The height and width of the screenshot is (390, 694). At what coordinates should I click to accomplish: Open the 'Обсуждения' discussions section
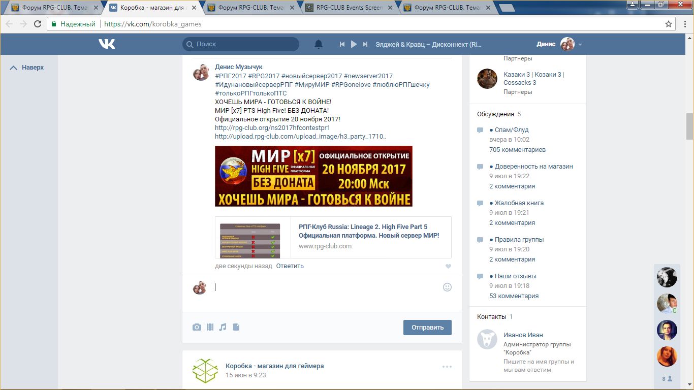click(495, 114)
